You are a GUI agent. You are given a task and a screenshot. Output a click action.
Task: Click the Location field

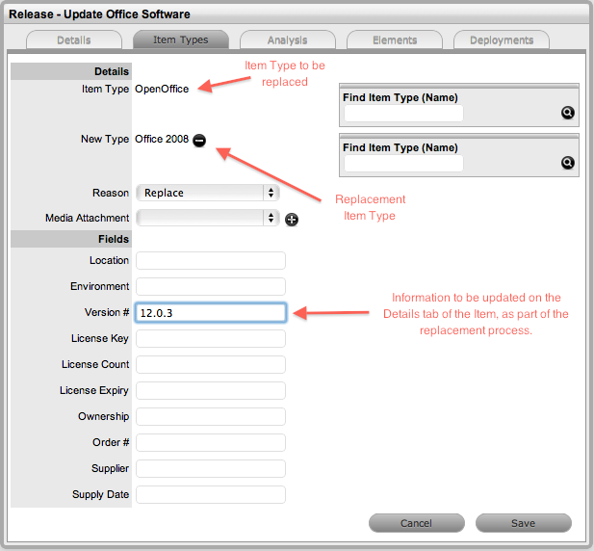coord(211,260)
